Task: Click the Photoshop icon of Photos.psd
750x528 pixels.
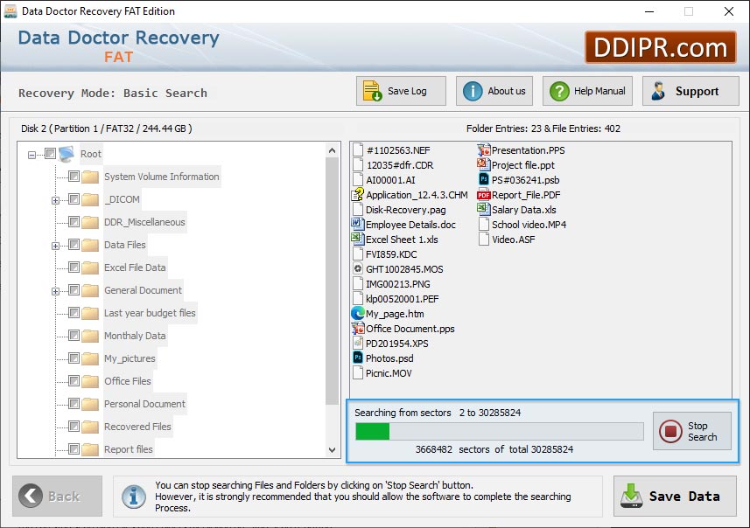Action: coord(357,358)
